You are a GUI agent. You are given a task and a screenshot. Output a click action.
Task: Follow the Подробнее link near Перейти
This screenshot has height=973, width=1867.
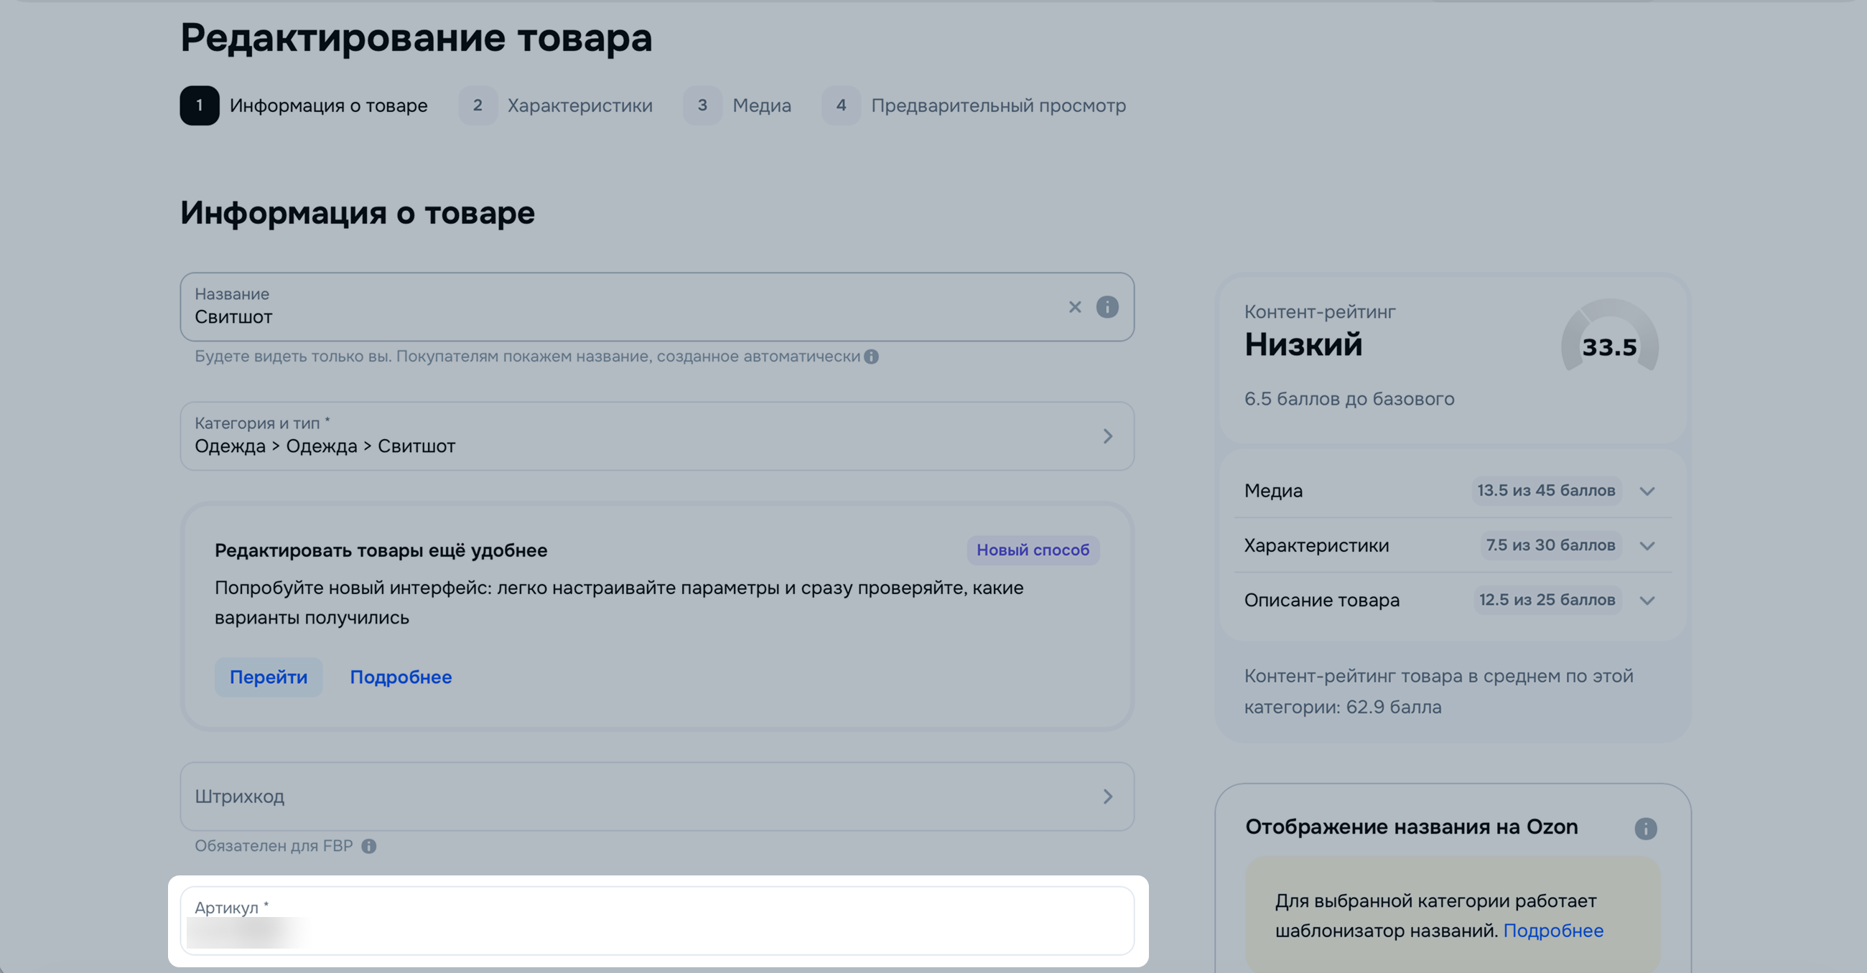click(x=401, y=677)
